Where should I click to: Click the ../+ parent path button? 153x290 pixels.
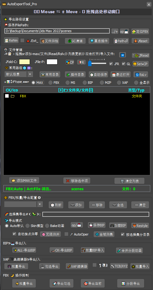[x=115, y=32]
